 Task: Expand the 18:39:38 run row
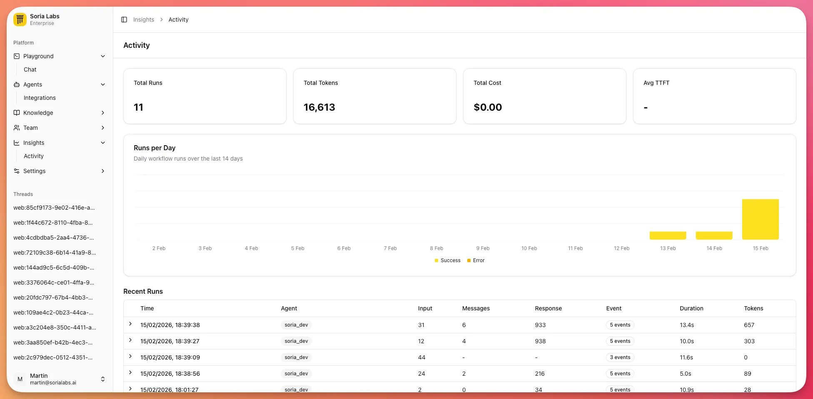click(x=130, y=324)
